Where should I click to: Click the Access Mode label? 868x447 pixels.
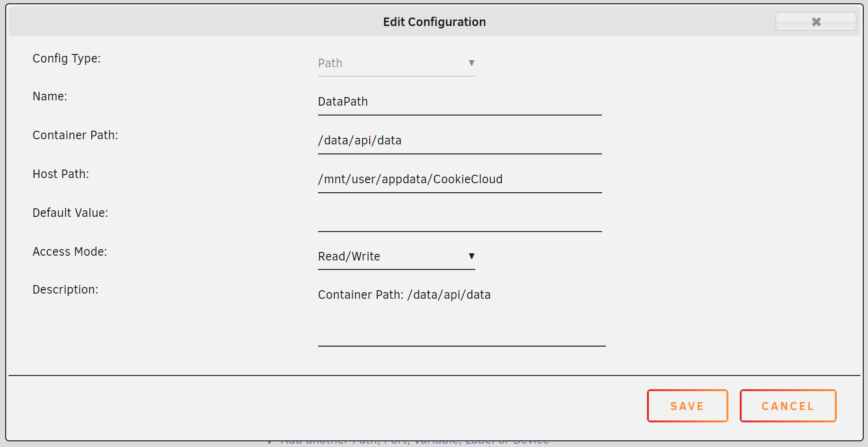point(70,252)
